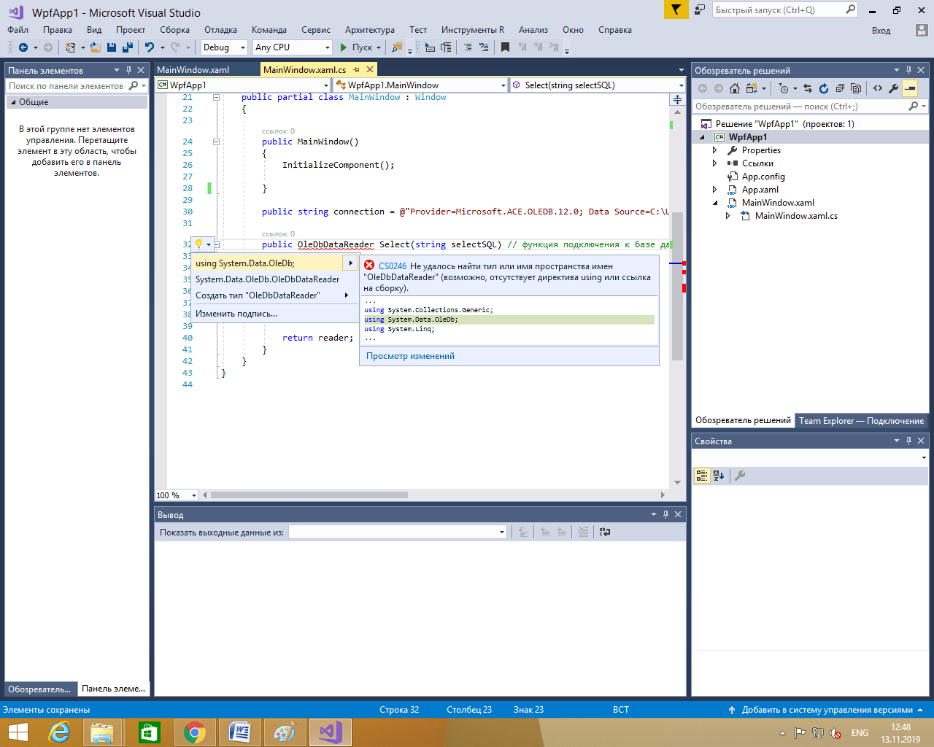This screenshot has height=747, width=934.
Task: Click the Undo arrow icon
Action: (150, 47)
